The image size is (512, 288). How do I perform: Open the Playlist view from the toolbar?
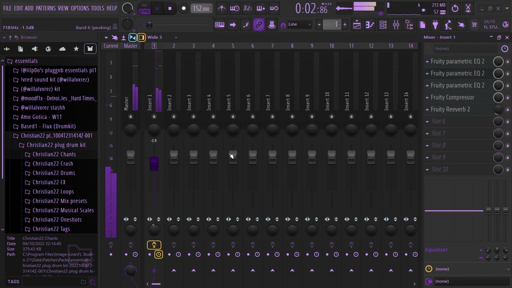(357, 25)
